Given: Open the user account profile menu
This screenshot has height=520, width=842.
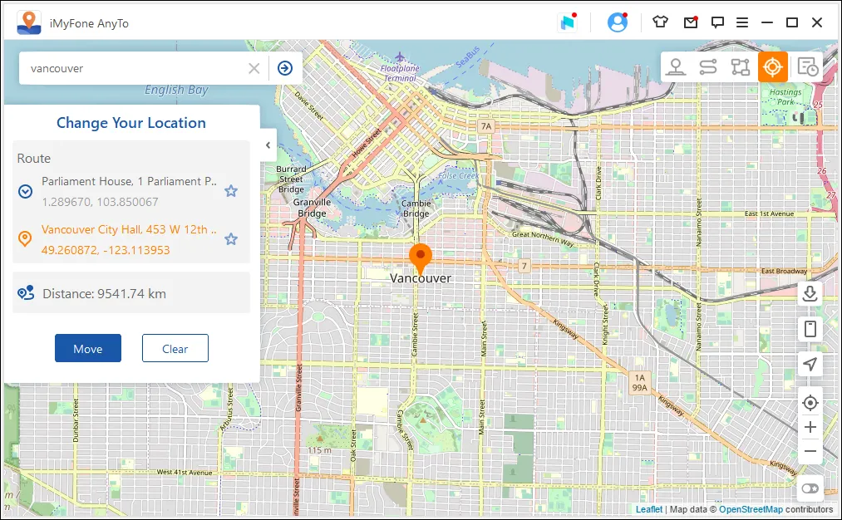Looking at the screenshot, I should (617, 22).
